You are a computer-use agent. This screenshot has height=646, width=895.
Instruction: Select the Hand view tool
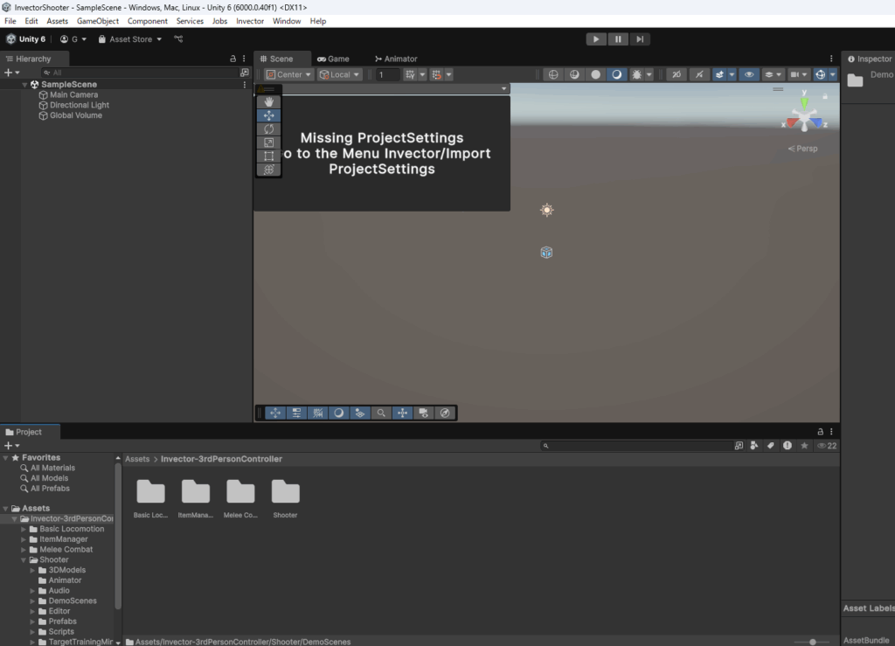(x=269, y=102)
